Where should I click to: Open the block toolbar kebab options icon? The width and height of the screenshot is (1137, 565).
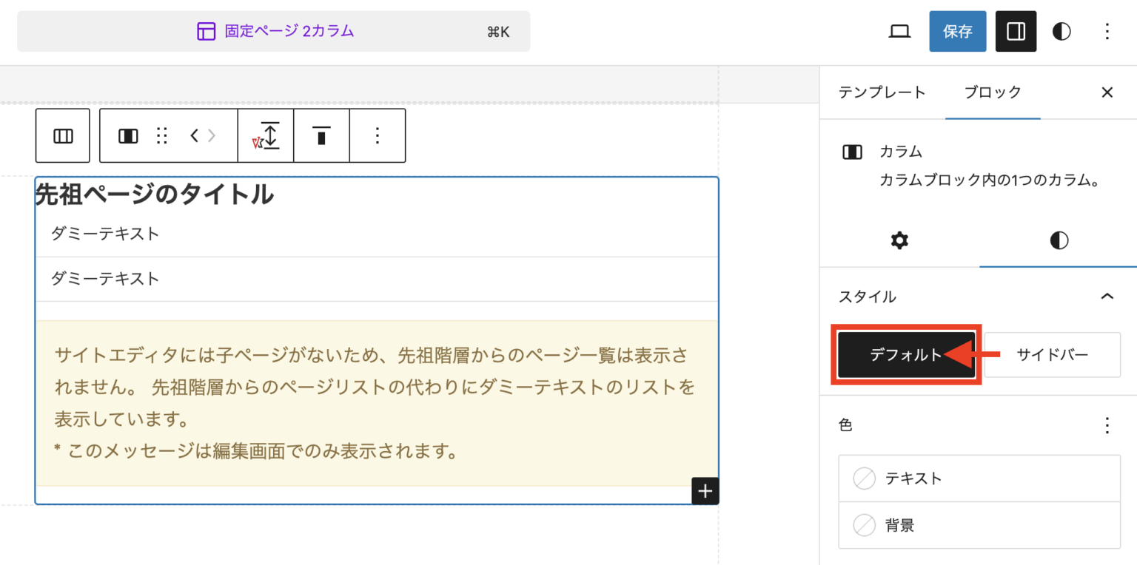(x=378, y=135)
